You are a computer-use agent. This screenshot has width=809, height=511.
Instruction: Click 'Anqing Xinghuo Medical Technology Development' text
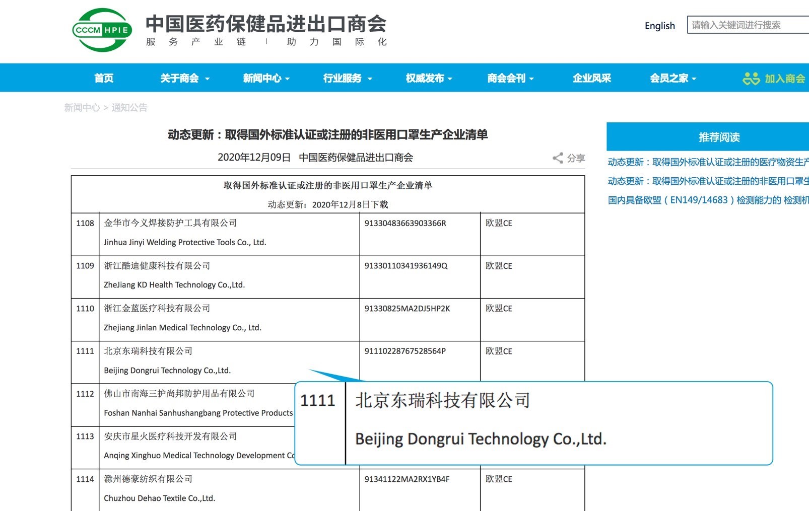(199, 456)
